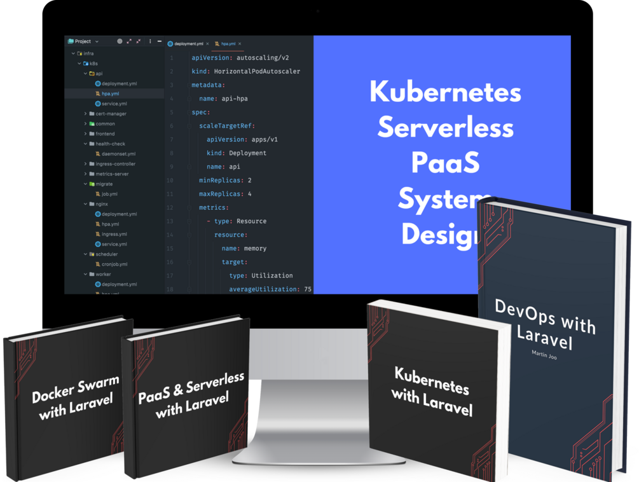This screenshot has width=639, height=482.
Task: Click averageUtilization on line 18
Action: 263,289
